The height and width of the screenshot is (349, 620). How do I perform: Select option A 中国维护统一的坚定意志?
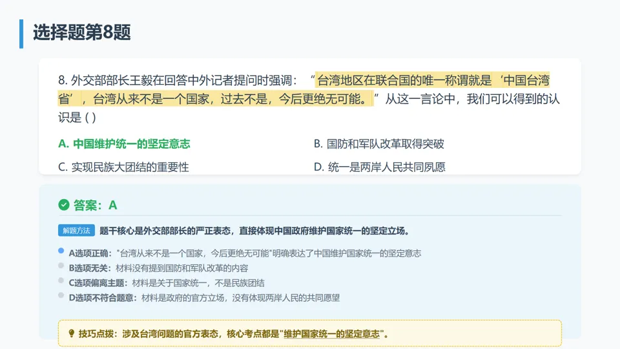(x=124, y=144)
